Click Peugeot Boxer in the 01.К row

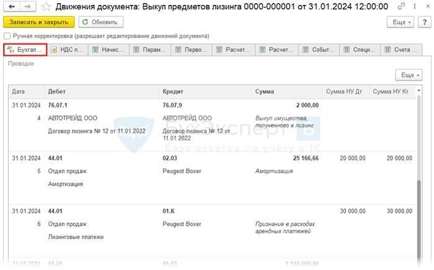point(182,224)
